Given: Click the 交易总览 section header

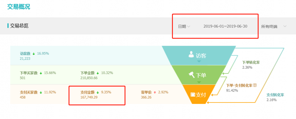Looking at the screenshot, I should point(19,26).
